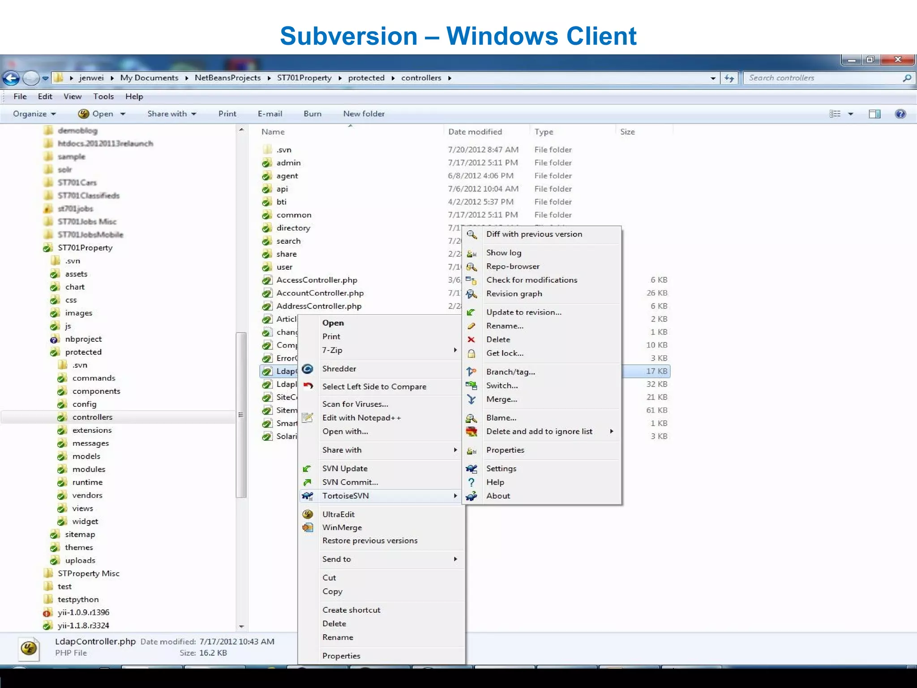Click the Repo-browser icon
The width and height of the screenshot is (917, 688).
click(471, 267)
